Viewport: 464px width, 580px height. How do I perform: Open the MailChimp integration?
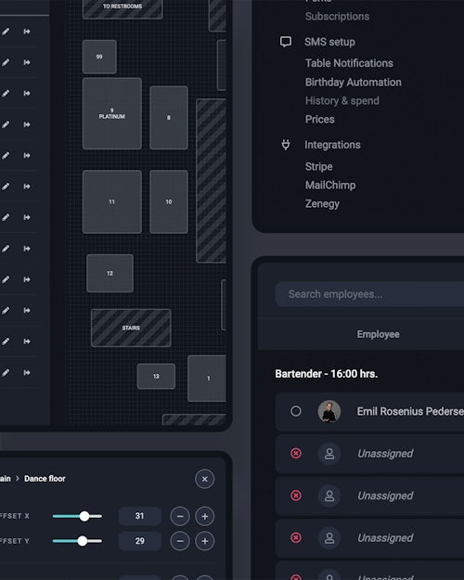tap(330, 185)
